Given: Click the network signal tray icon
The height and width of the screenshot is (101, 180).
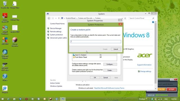Looking at the screenshot, I should 159,99.
